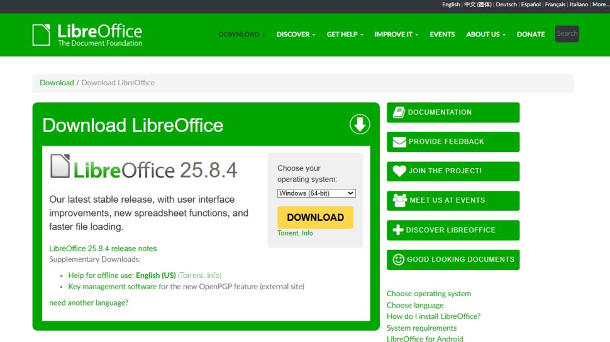Click the DISCOVER LIBREOFFICE sidebar button
This screenshot has height=342, width=610.
tap(453, 230)
